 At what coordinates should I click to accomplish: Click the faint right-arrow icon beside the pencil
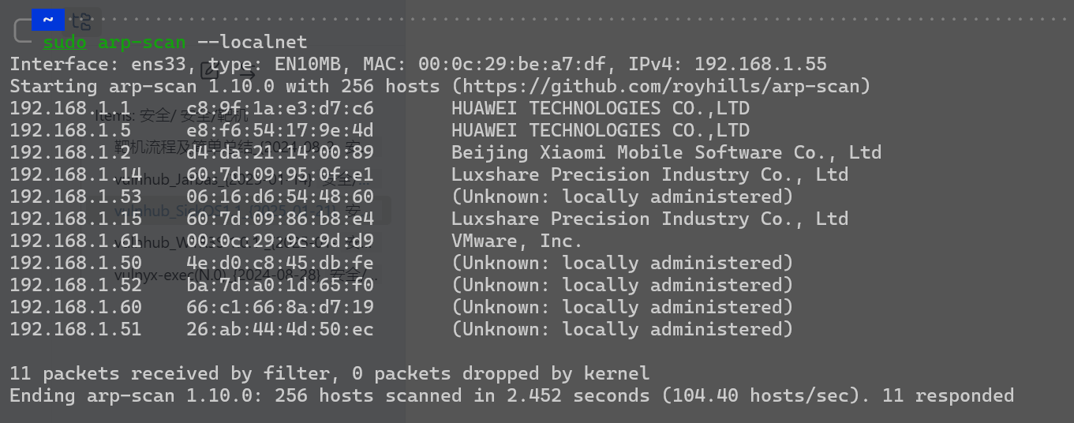click(x=247, y=72)
